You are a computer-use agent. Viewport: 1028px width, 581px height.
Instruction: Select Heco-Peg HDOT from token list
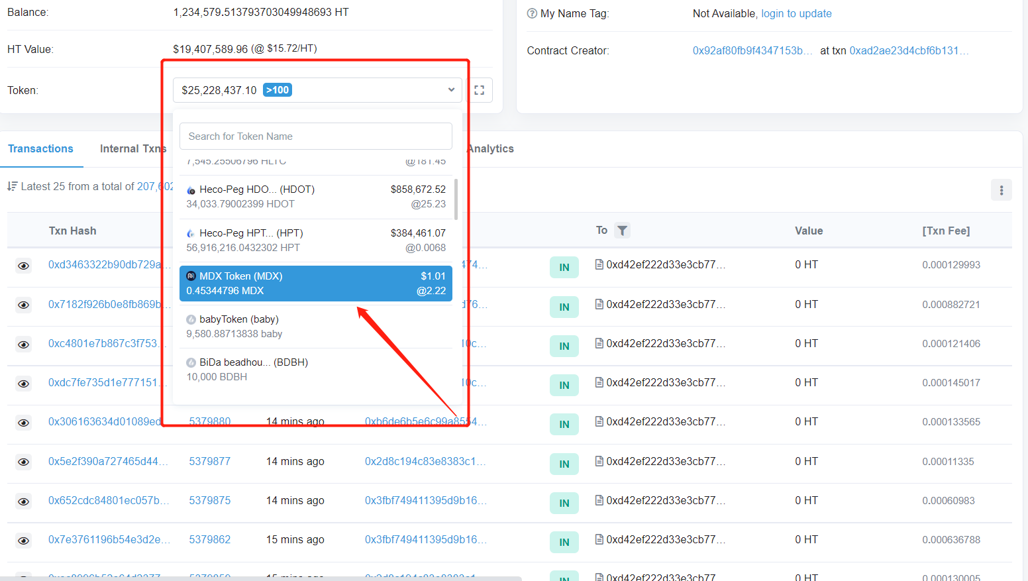point(316,197)
